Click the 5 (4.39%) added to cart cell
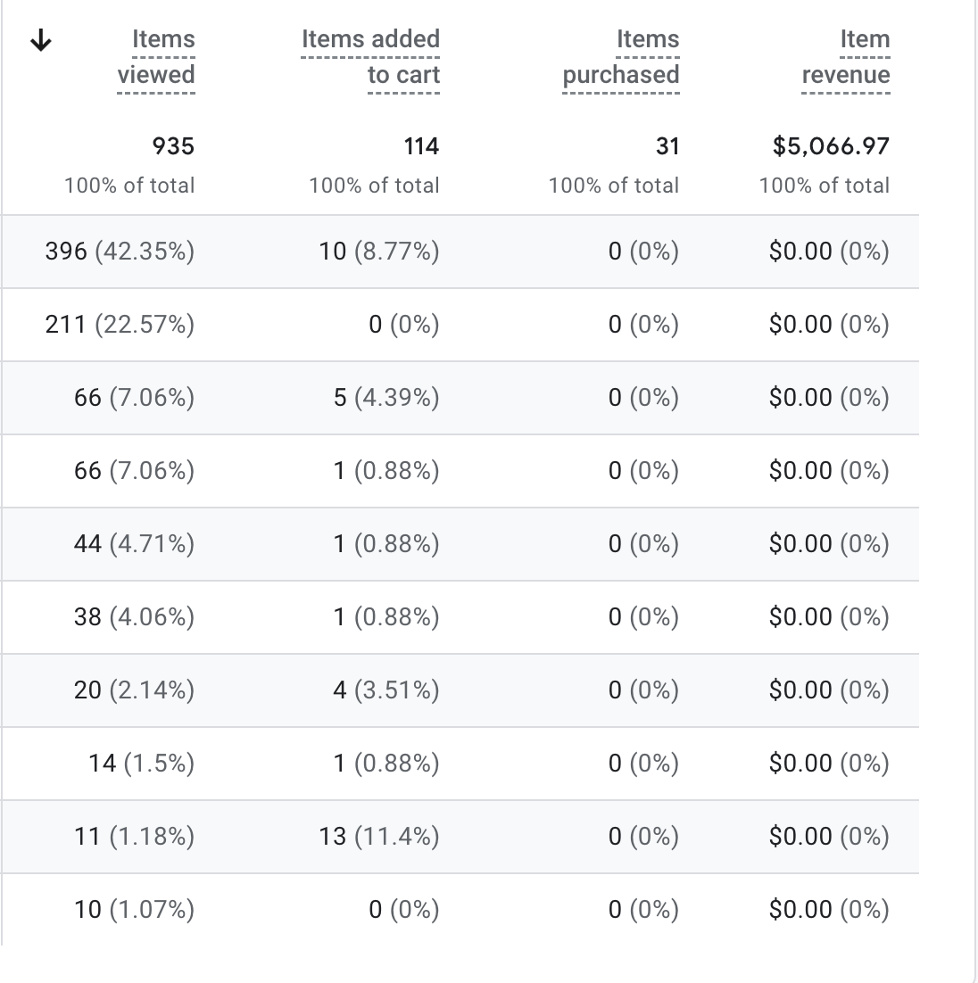This screenshot has width=978, height=983. [386, 398]
